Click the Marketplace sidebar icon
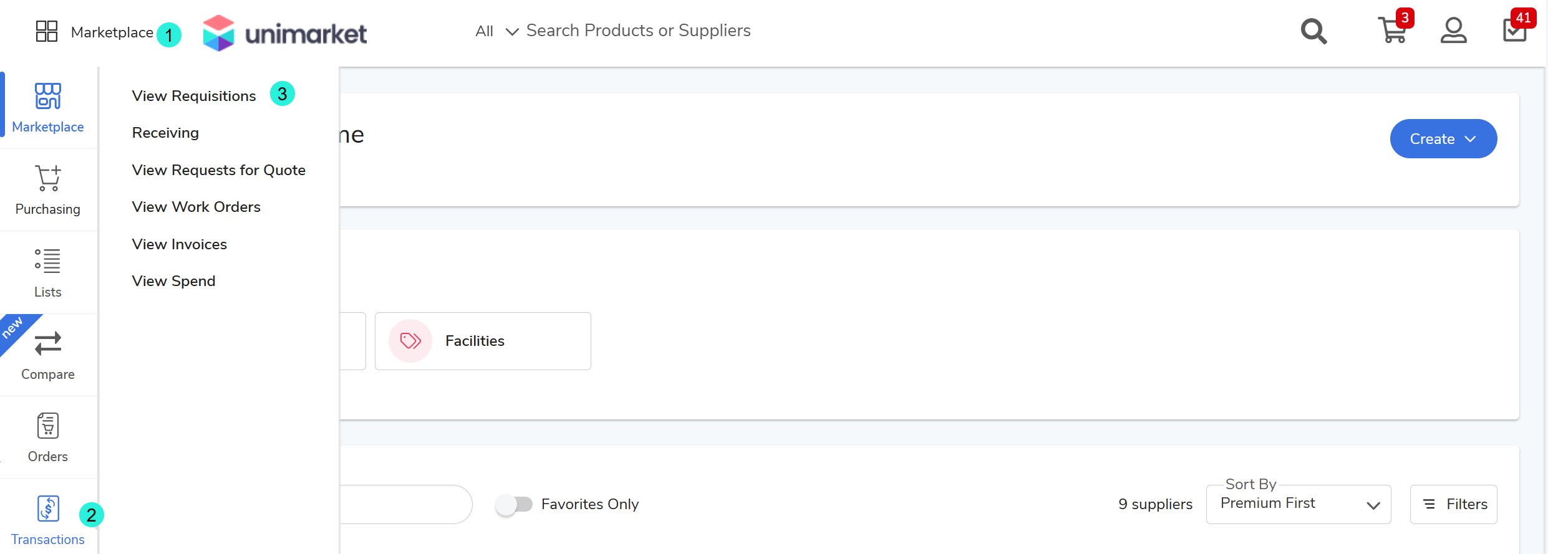 coord(48,97)
